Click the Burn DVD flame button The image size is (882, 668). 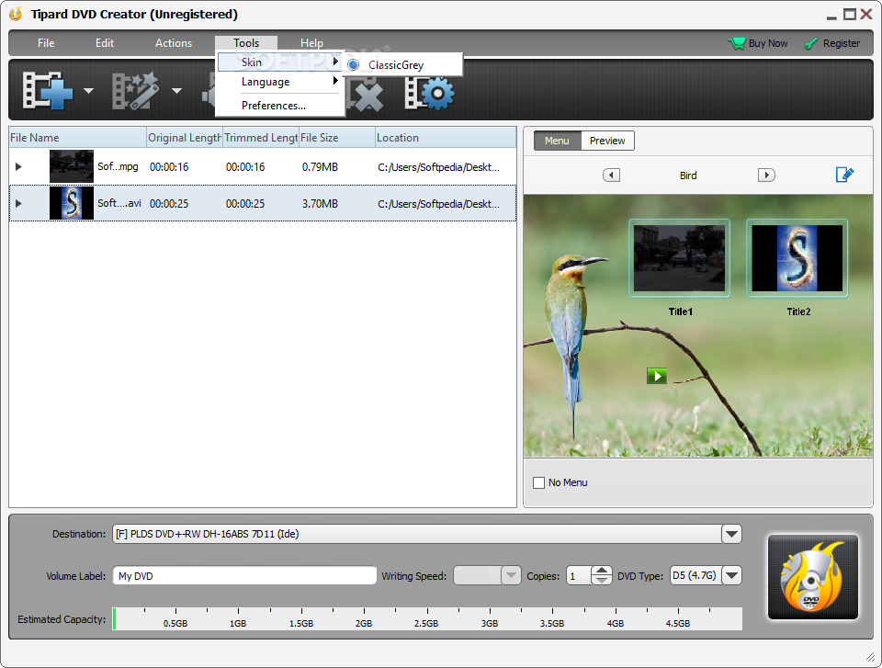pos(813,577)
